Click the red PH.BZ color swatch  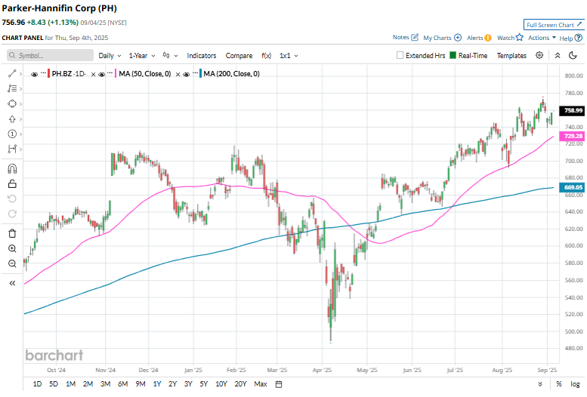(x=48, y=74)
